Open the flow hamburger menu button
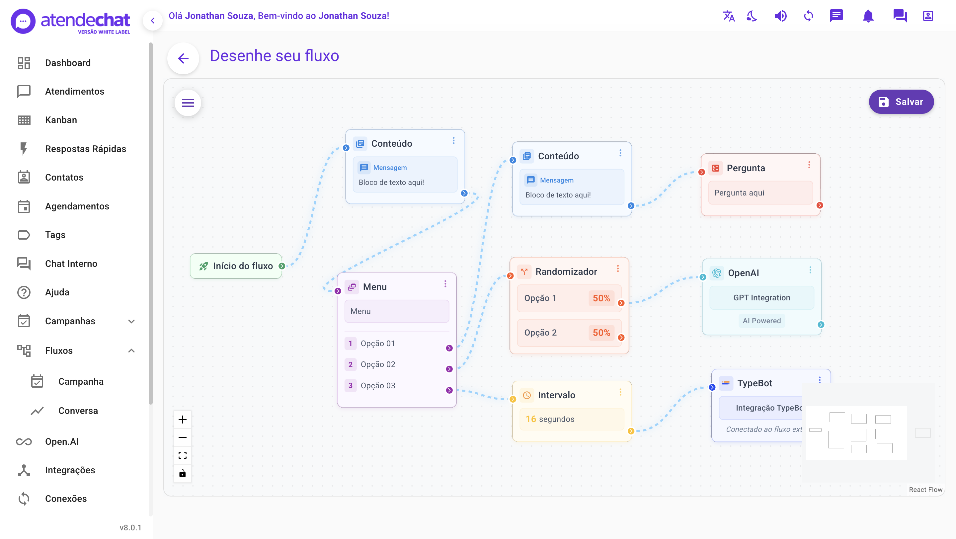Screen dimensions: 956x539 tap(188, 103)
